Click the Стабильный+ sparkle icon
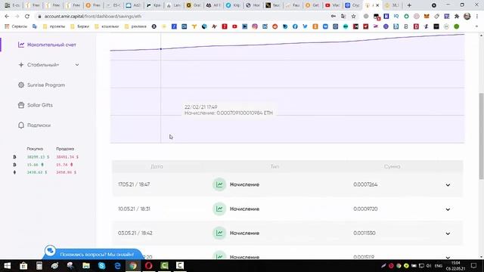The height and width of the screenshot is (272, 484). pos(21,65)
